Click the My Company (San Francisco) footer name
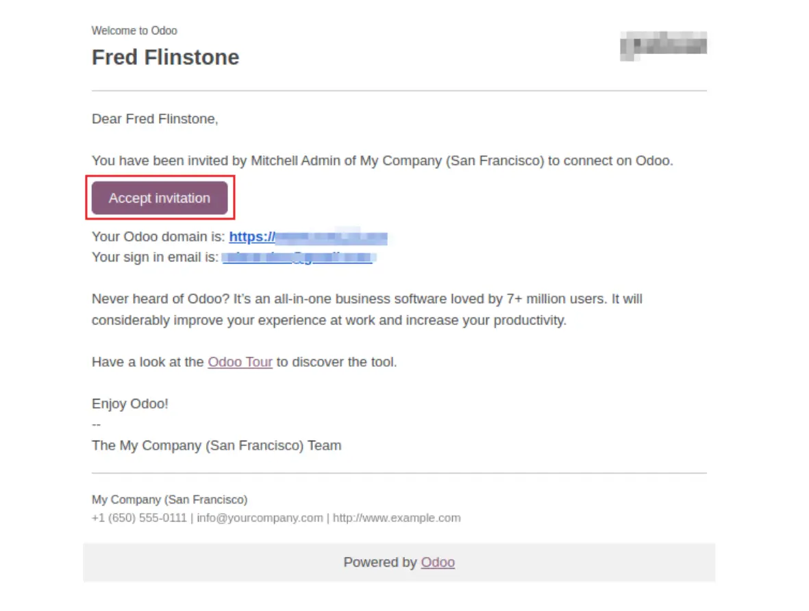809x611 pixels. [x=170, y=499]
